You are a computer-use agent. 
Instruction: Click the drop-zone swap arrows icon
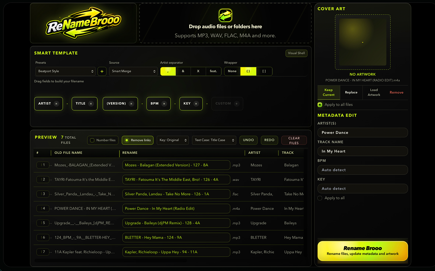point(225,15)
